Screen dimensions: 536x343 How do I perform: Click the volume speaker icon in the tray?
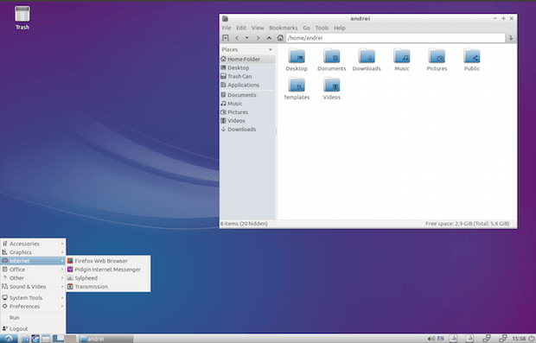point(431,339)
